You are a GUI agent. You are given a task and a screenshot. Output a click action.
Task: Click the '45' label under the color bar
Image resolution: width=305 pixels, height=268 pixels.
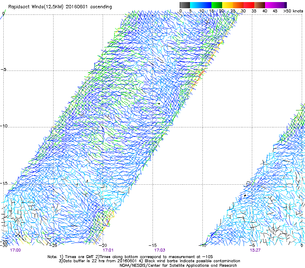pos(275,11)
